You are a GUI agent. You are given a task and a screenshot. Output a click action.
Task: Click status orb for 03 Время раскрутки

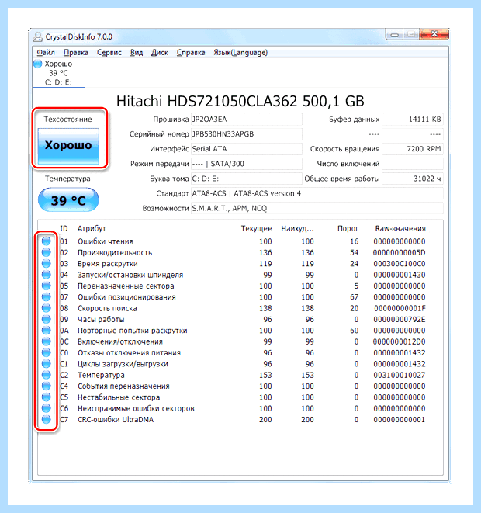46,263
